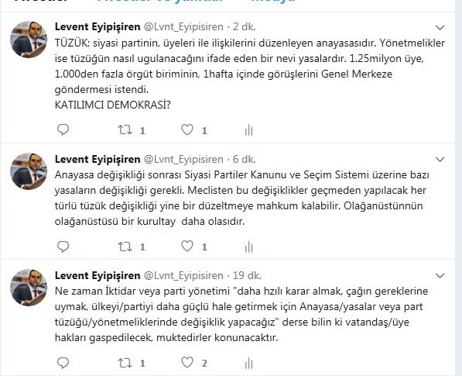Reply to the TÜZÜK tweet
462x376 pixels.
tap(63, 129)
